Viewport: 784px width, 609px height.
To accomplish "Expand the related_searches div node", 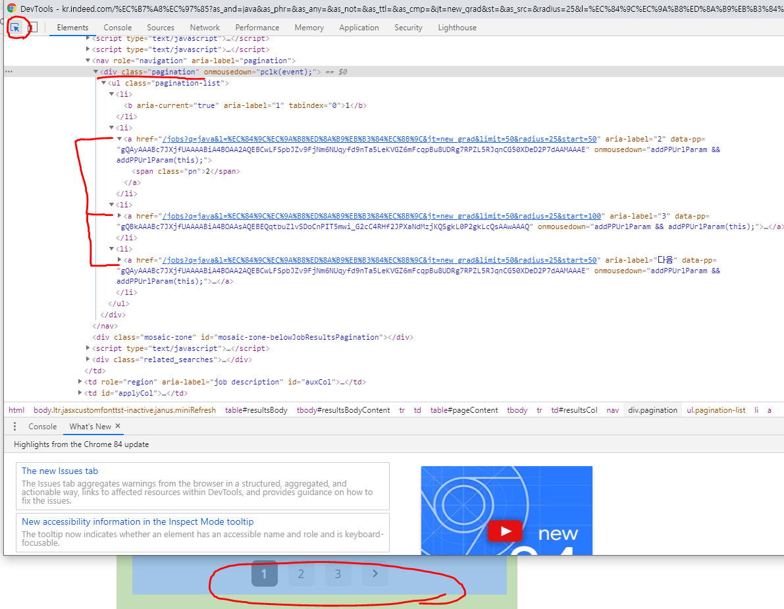I will click(x=88, y=359).
